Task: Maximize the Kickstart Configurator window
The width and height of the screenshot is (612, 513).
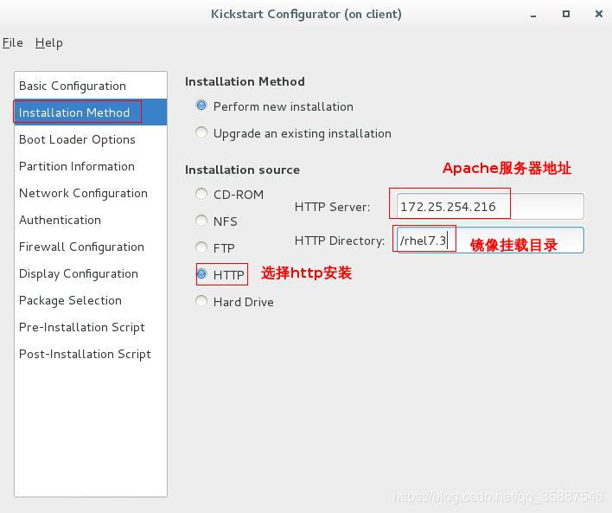Action: tap(566, 14)
